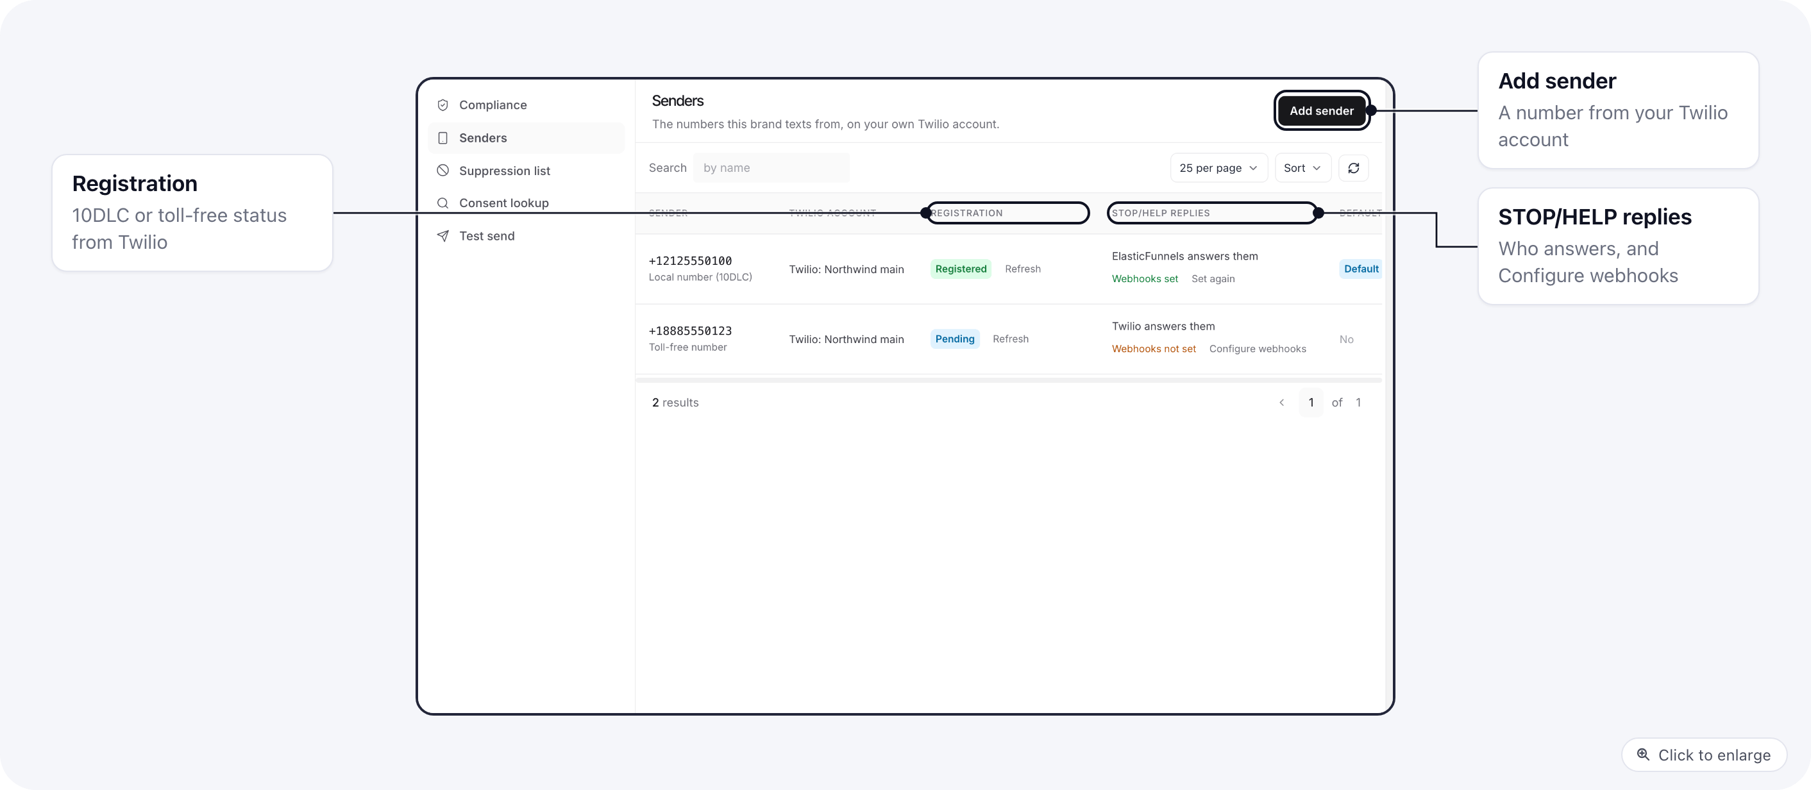Click the Senders item in sidebar
This screenshot has height=790, width=1811.
526,138
